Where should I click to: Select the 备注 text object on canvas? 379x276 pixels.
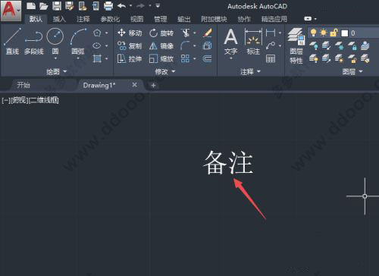(x=228, y=162)
